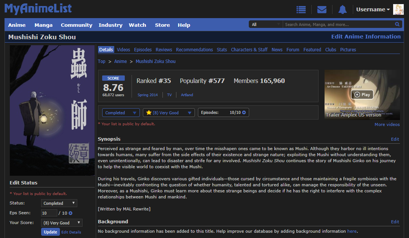Click the Update button
Screen dimensions: 409x238
[51, 232]
